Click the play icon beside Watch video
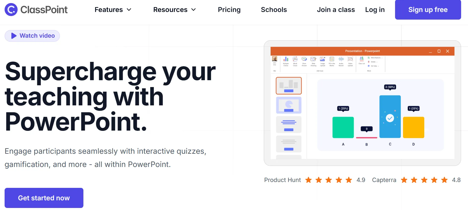 point(14,36)
